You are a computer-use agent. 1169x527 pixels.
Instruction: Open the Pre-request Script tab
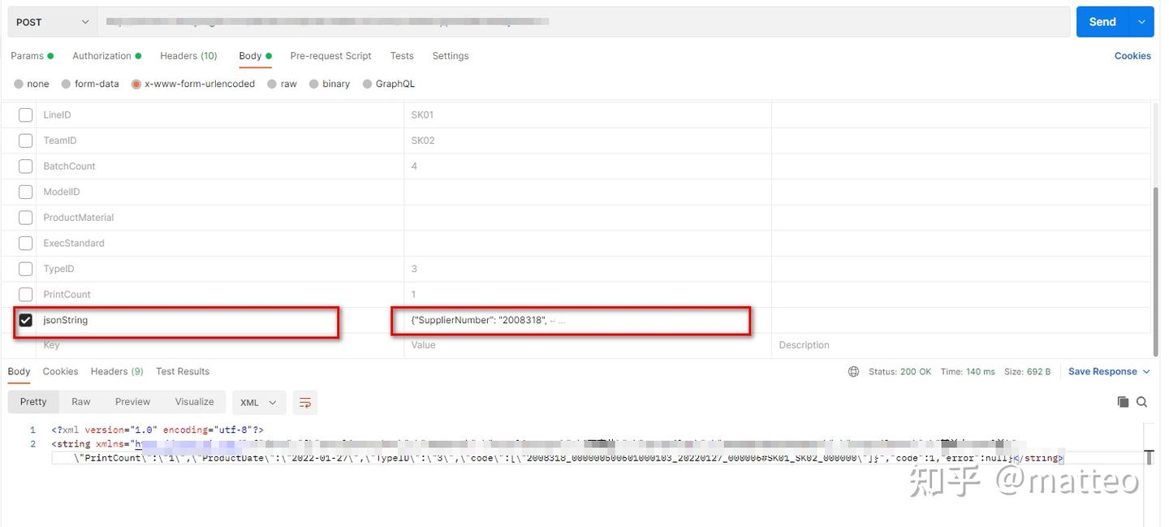click(330, 55)
